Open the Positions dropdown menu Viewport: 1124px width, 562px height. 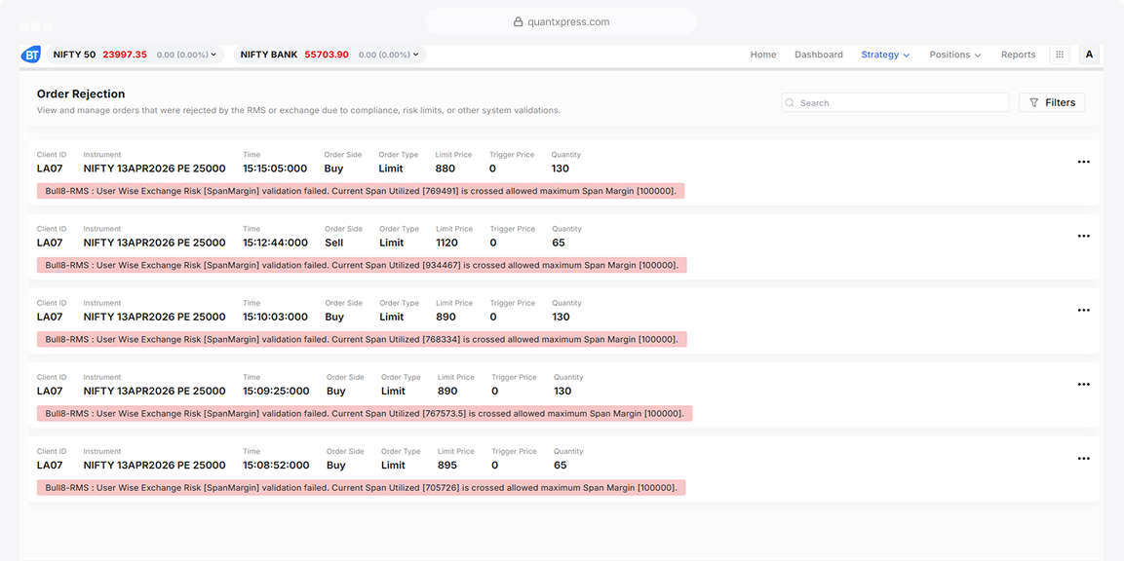coord(954,55)
